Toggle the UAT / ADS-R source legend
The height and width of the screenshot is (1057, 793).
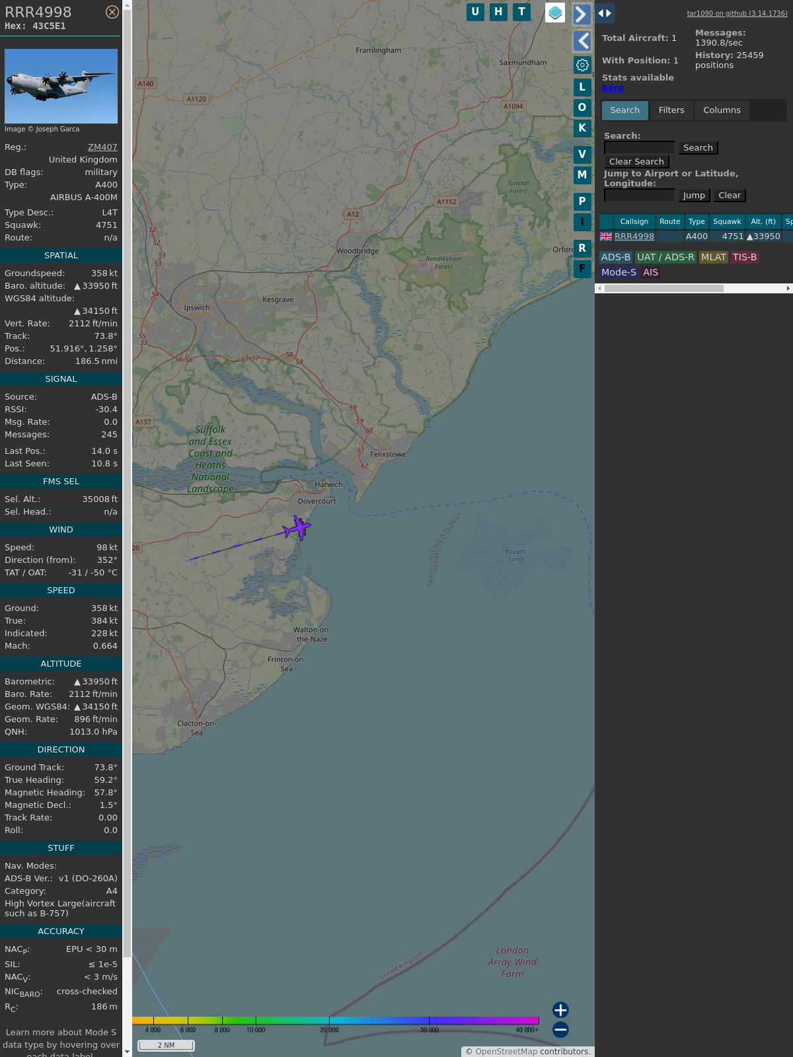click(665, 258)
